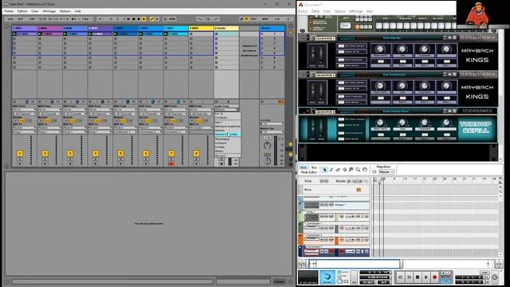Click the KEY map mode button
The height and width of the screenshot is (287, 510).
(253, 19)
